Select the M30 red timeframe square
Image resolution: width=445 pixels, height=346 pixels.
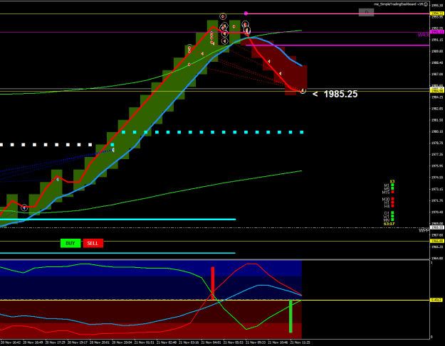392,199
